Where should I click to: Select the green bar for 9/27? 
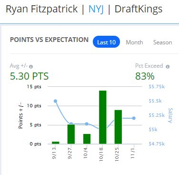(71, 134)
